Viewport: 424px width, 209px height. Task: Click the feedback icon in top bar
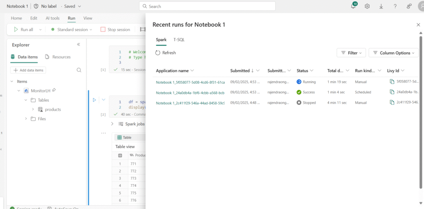pyautogui.click(x=409, y=6)
